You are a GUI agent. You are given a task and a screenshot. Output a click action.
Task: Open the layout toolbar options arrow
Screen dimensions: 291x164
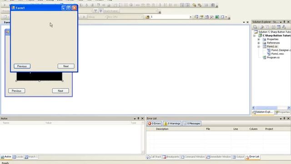[217, 6]
